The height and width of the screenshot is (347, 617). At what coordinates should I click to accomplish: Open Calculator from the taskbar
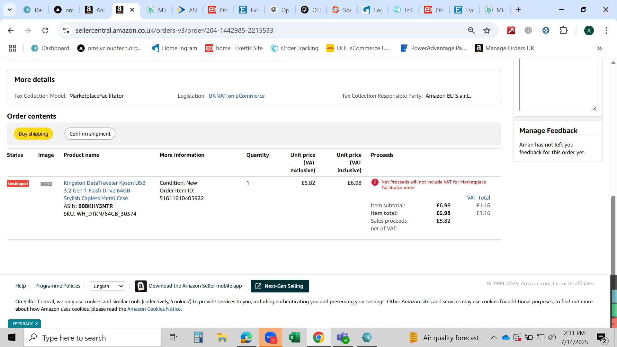click(x=198, y=338)
